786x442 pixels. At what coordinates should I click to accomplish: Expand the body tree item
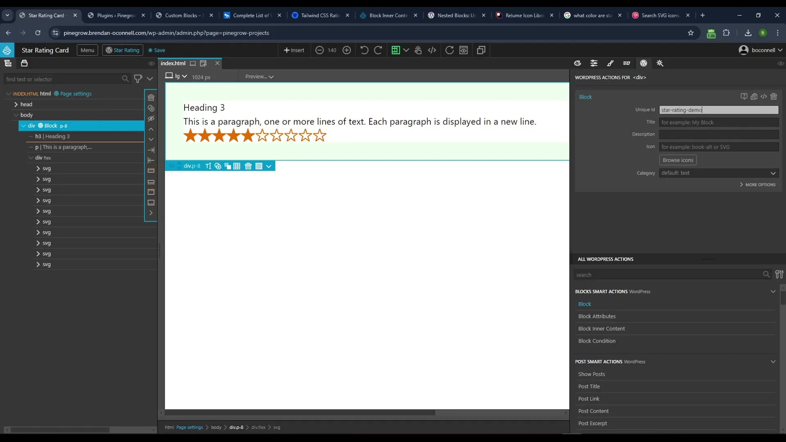coord(16,115)
